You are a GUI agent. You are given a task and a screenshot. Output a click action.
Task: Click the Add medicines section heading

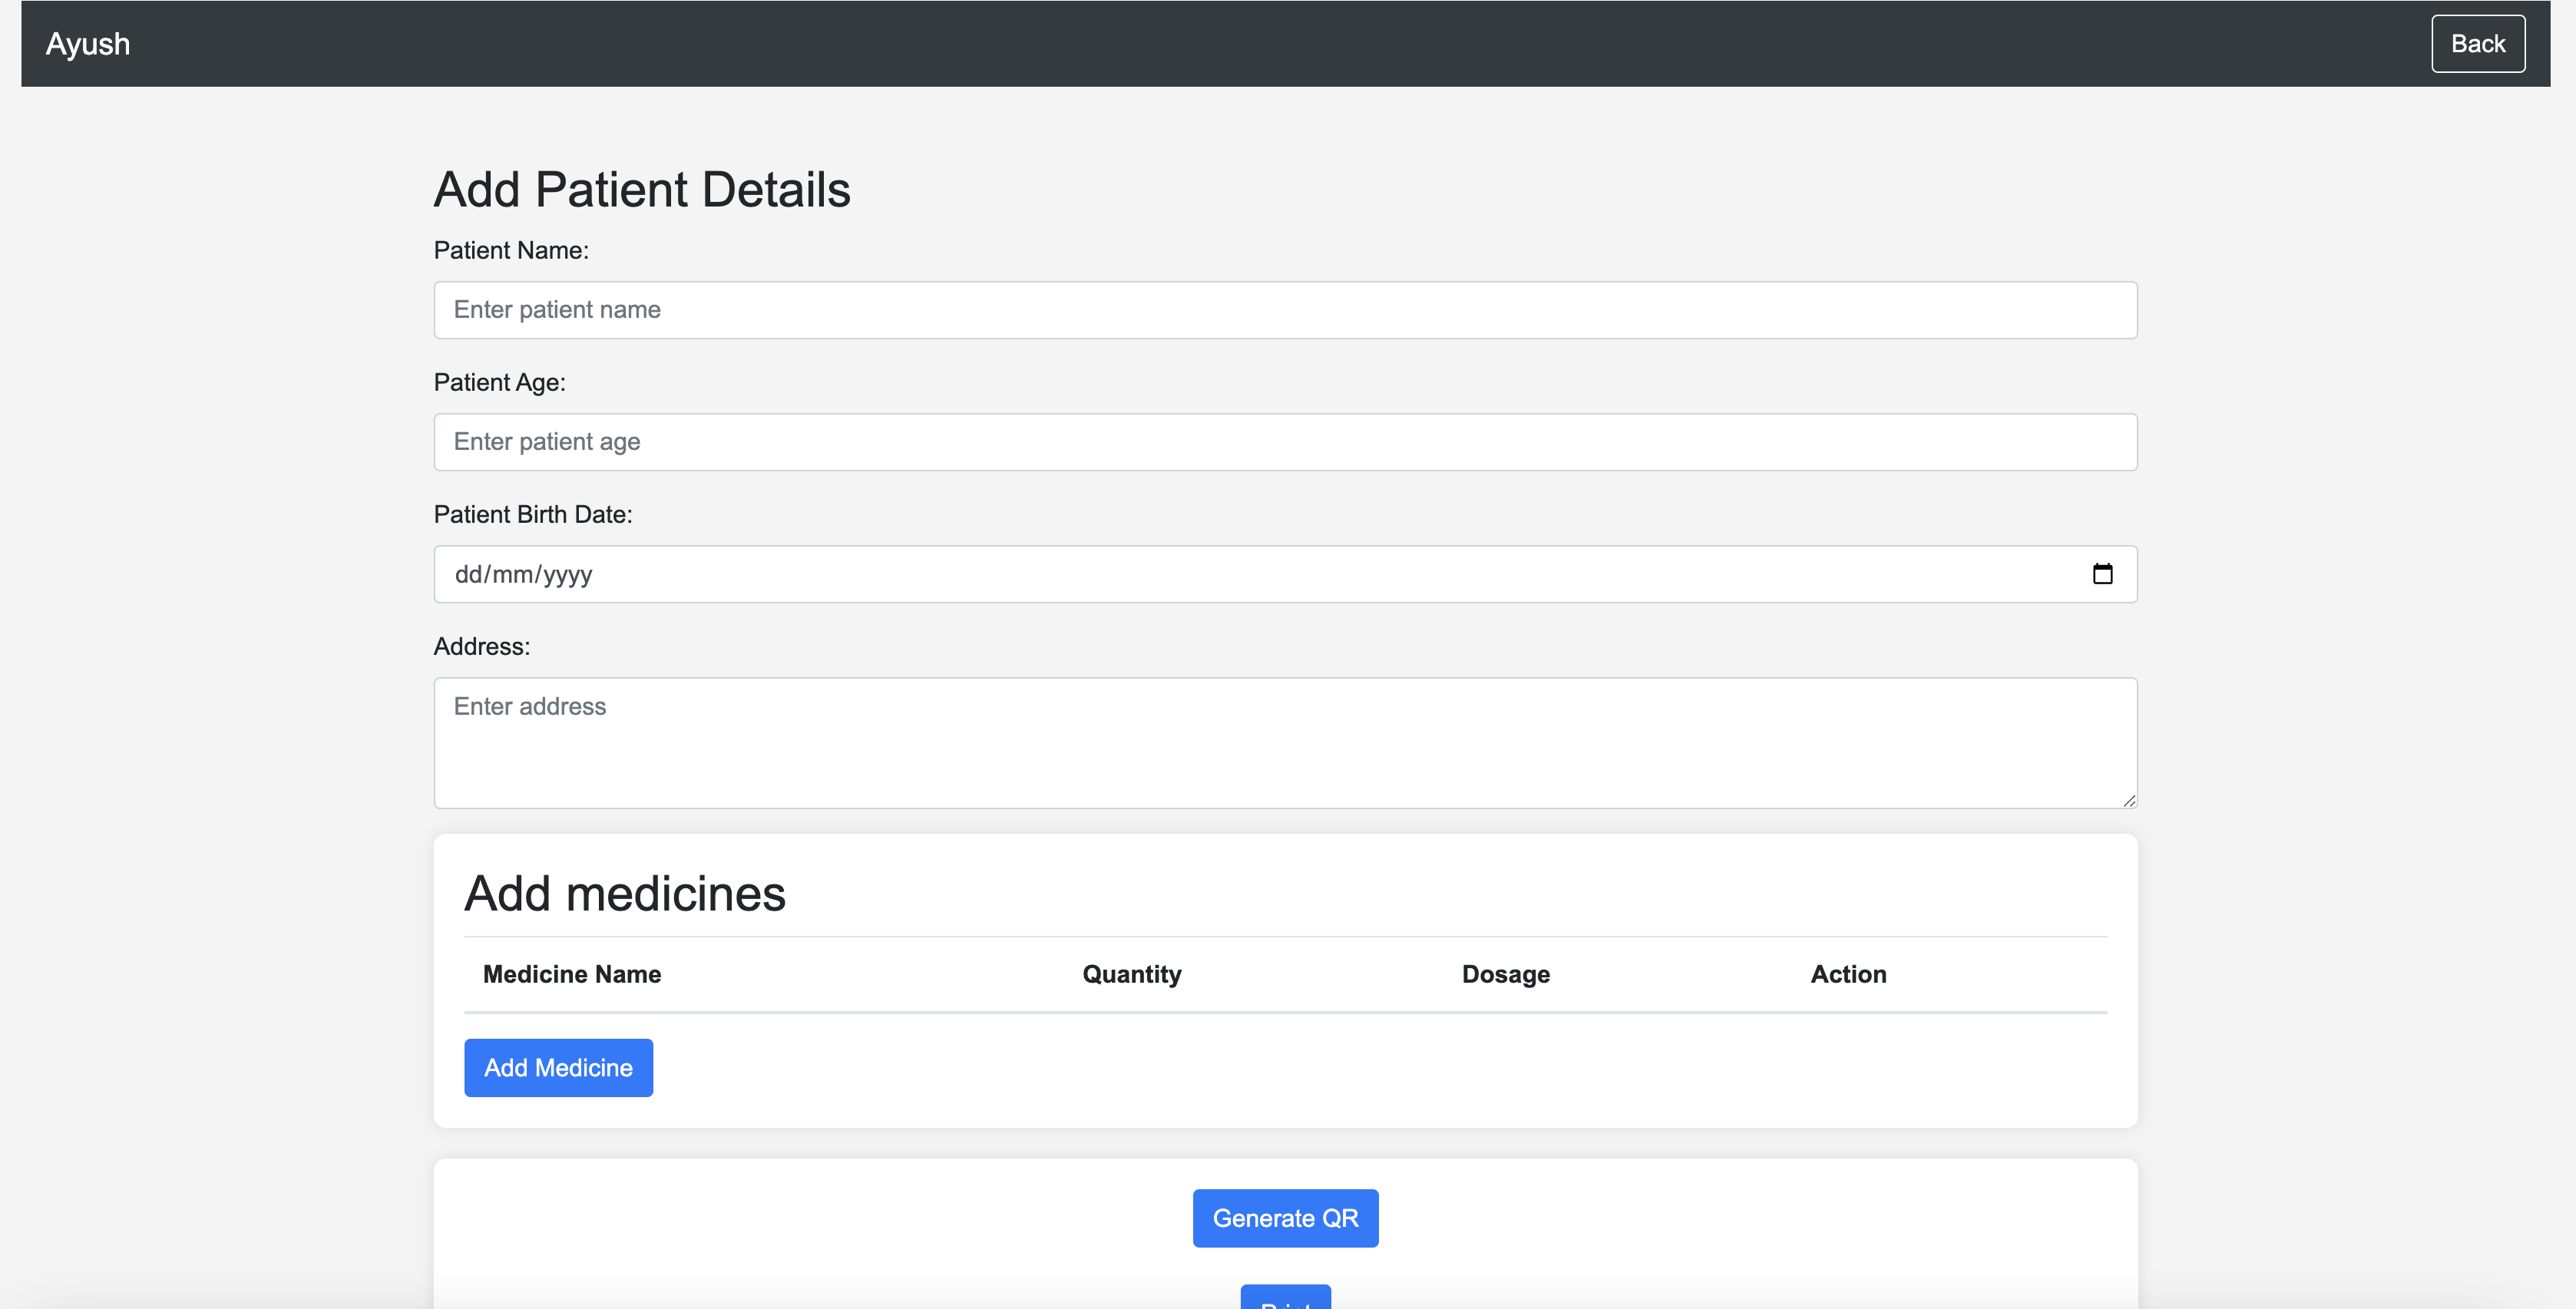click(x=625, y=893)
